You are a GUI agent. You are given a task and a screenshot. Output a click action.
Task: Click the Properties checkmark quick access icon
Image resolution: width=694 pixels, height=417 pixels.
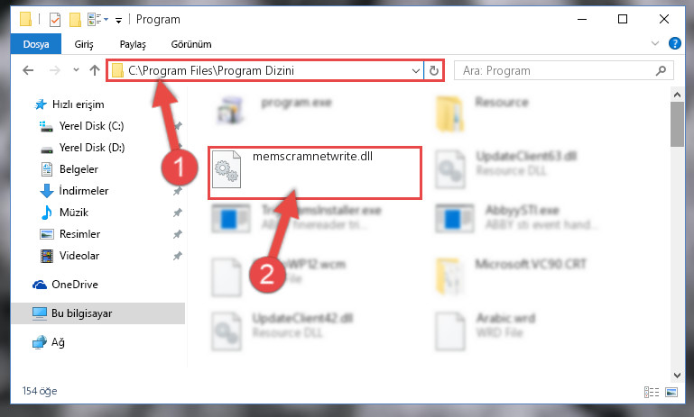tap(55, 20)
